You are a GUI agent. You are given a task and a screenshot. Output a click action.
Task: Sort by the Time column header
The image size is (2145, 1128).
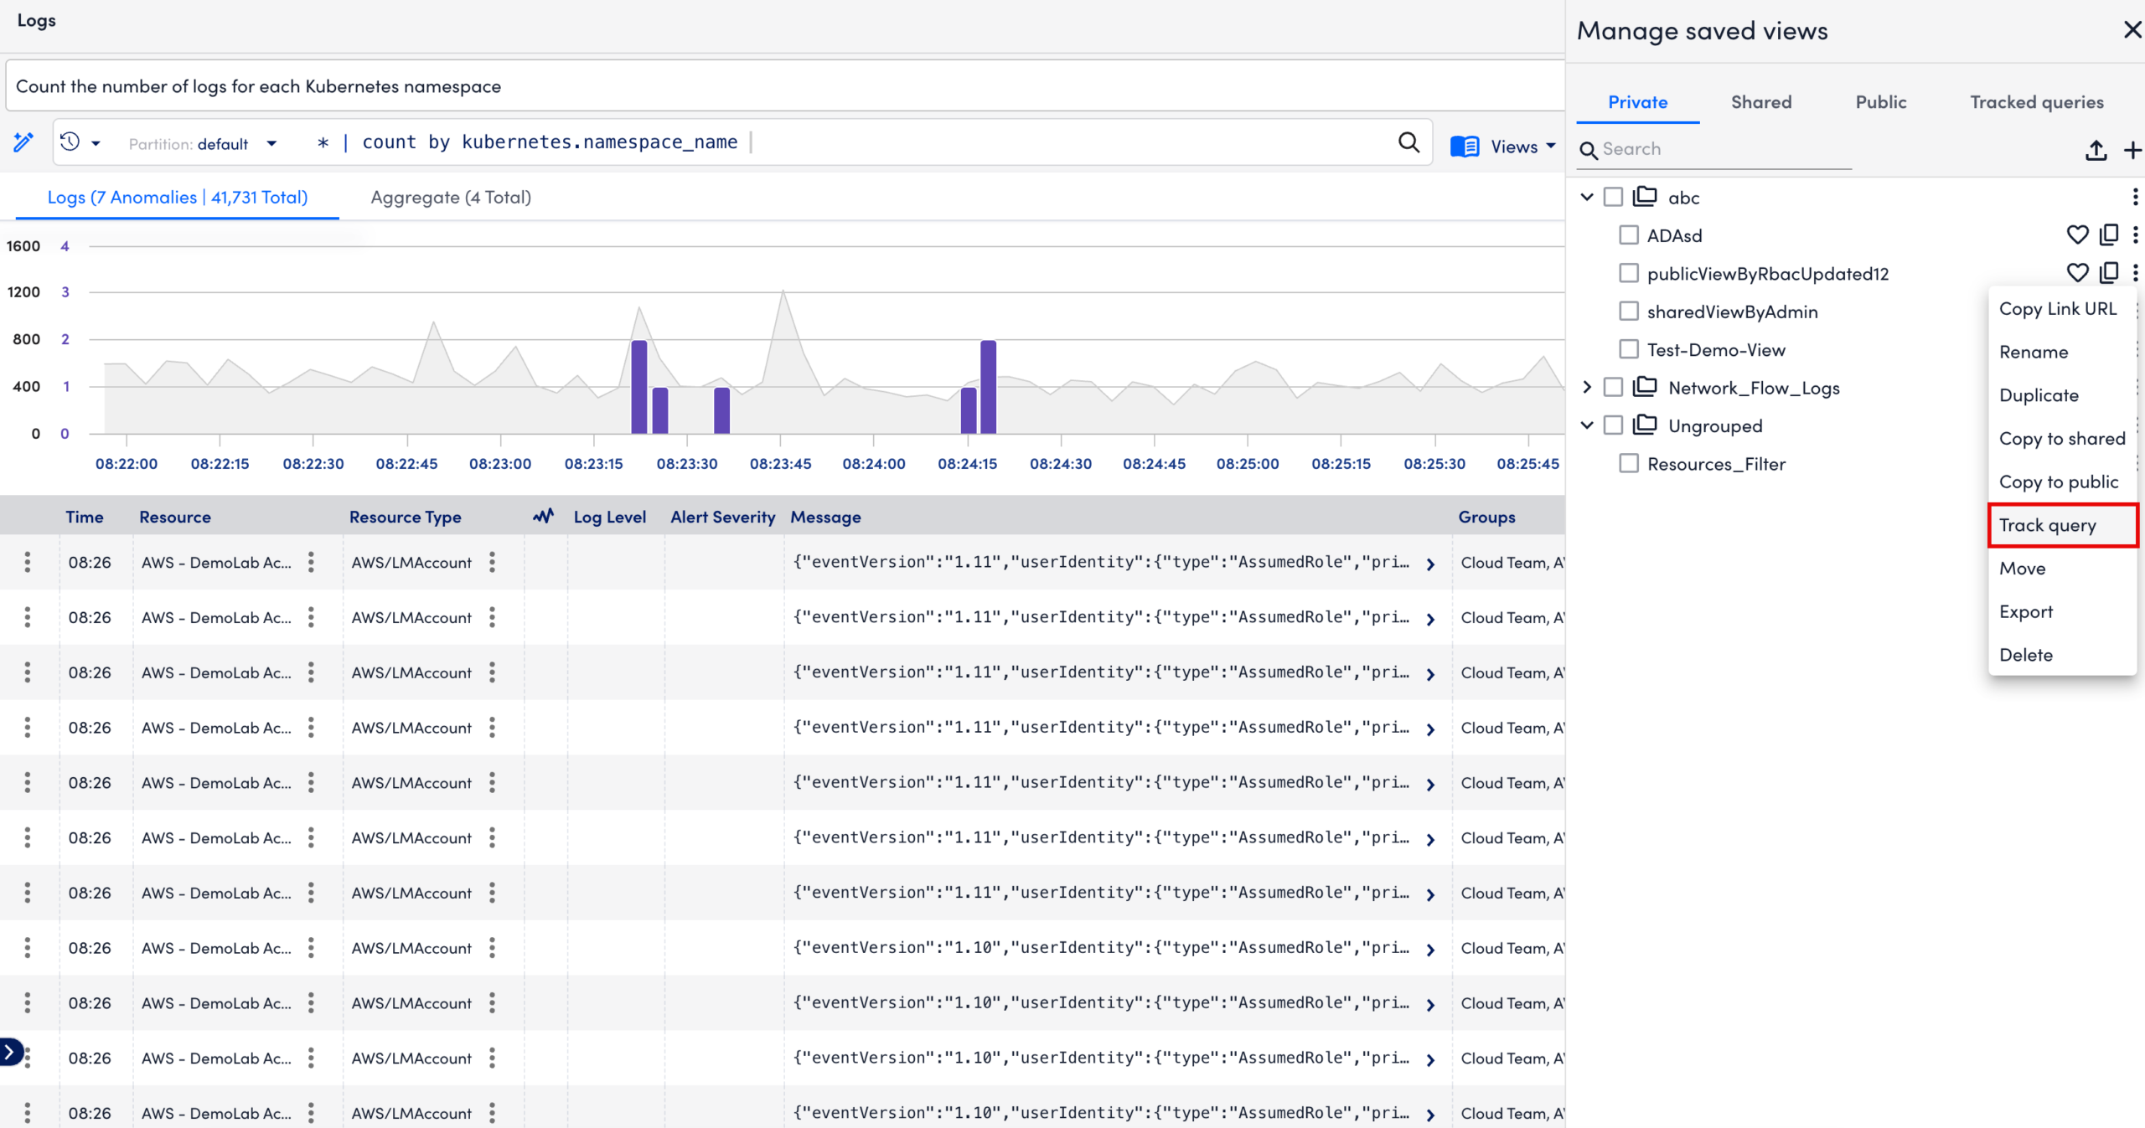pyautogui.click(x=85, y=517)
